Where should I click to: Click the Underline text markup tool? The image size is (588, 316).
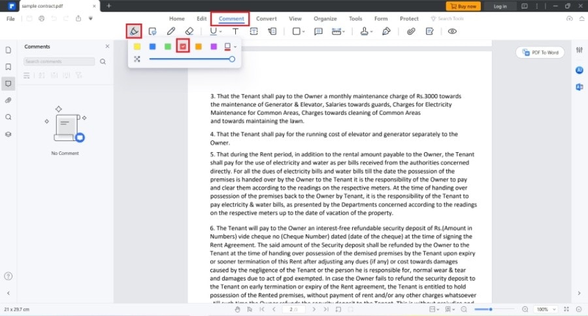[x=213, y=31]
